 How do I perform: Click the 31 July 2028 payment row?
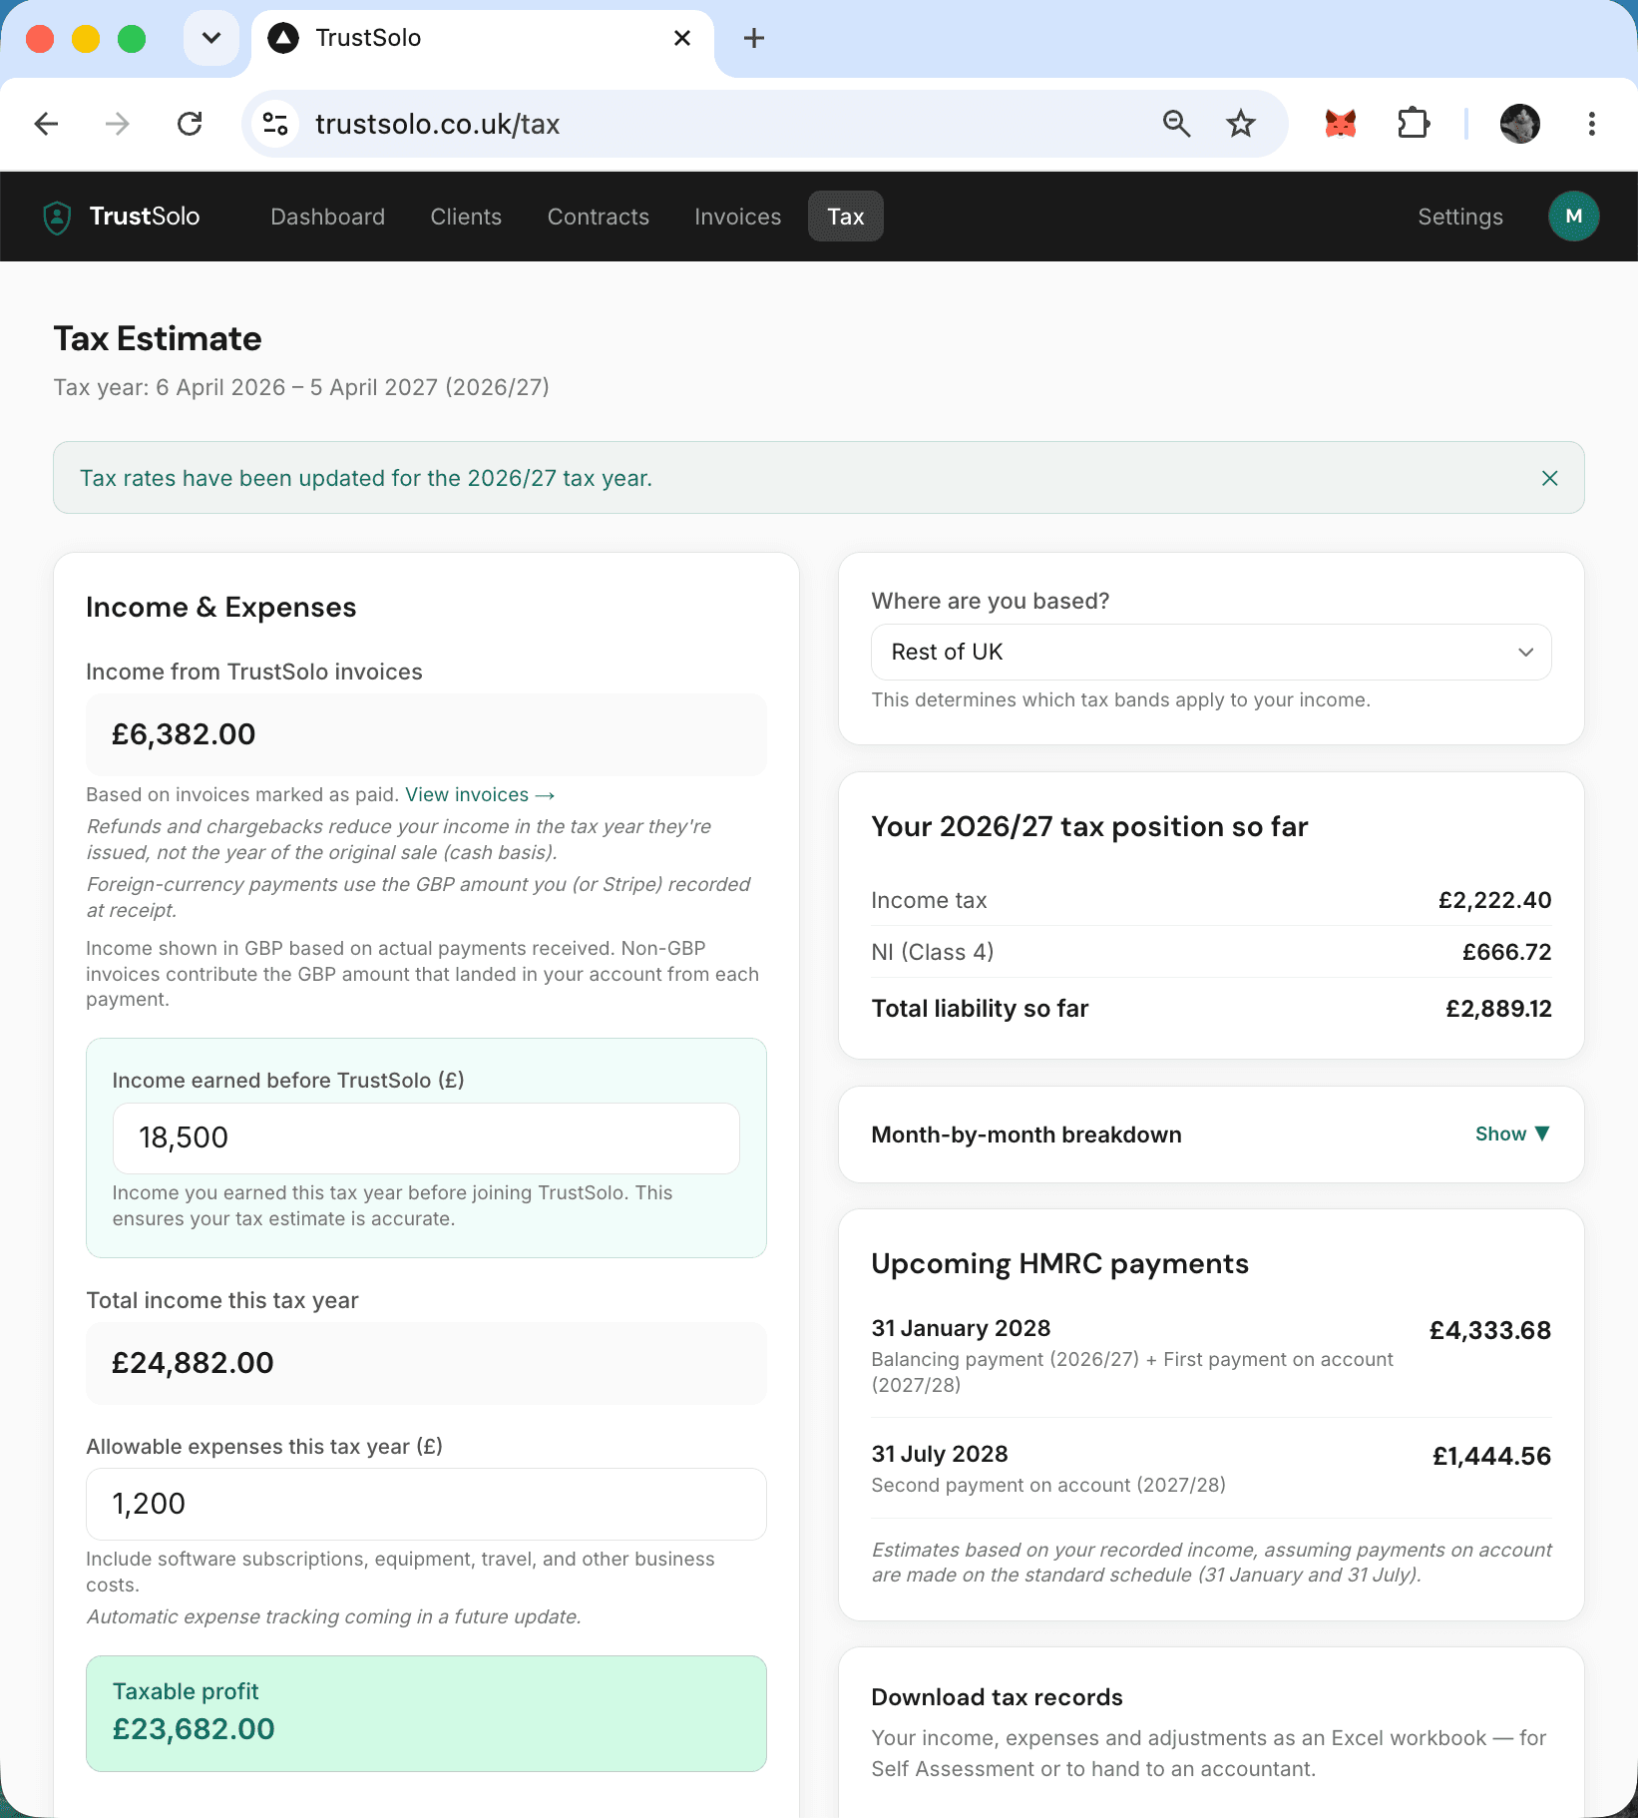point(1211,1469)
